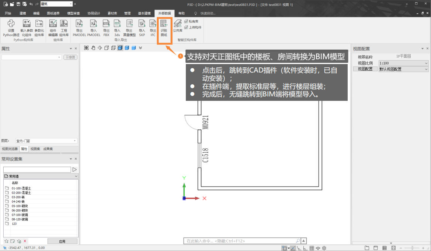Open the 视图集 panel tab
The image size is (431, 251).
tap(35, 149)
